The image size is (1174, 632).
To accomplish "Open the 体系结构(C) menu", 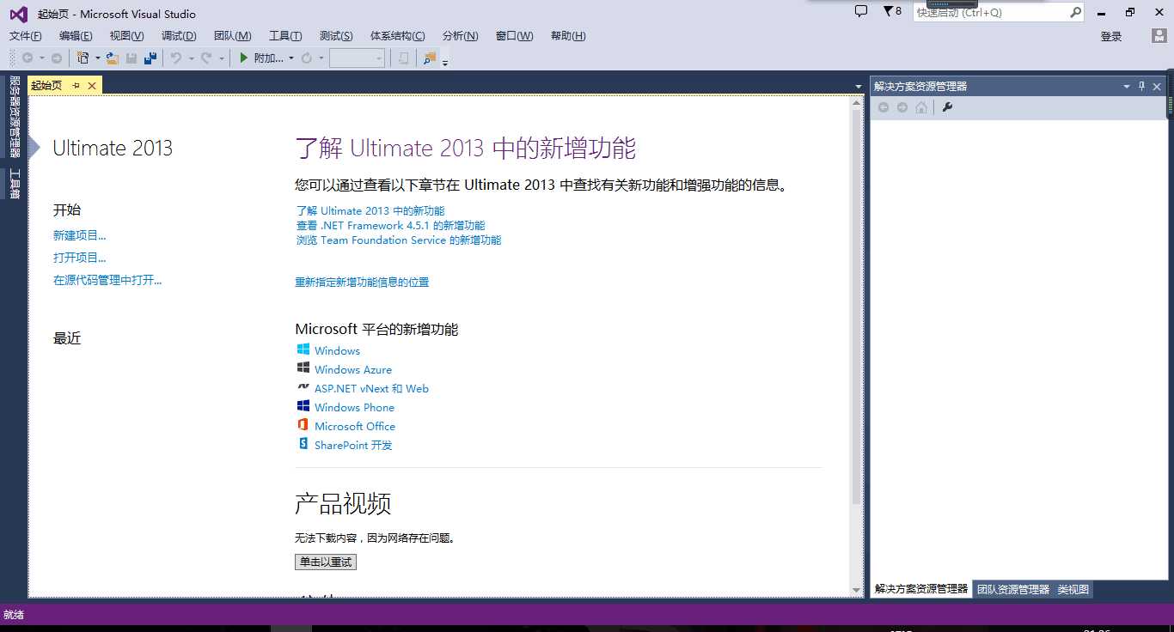I will 398,36.
